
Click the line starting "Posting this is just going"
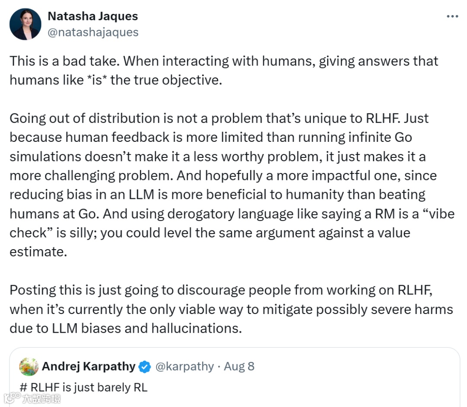(x=221, y=290)
